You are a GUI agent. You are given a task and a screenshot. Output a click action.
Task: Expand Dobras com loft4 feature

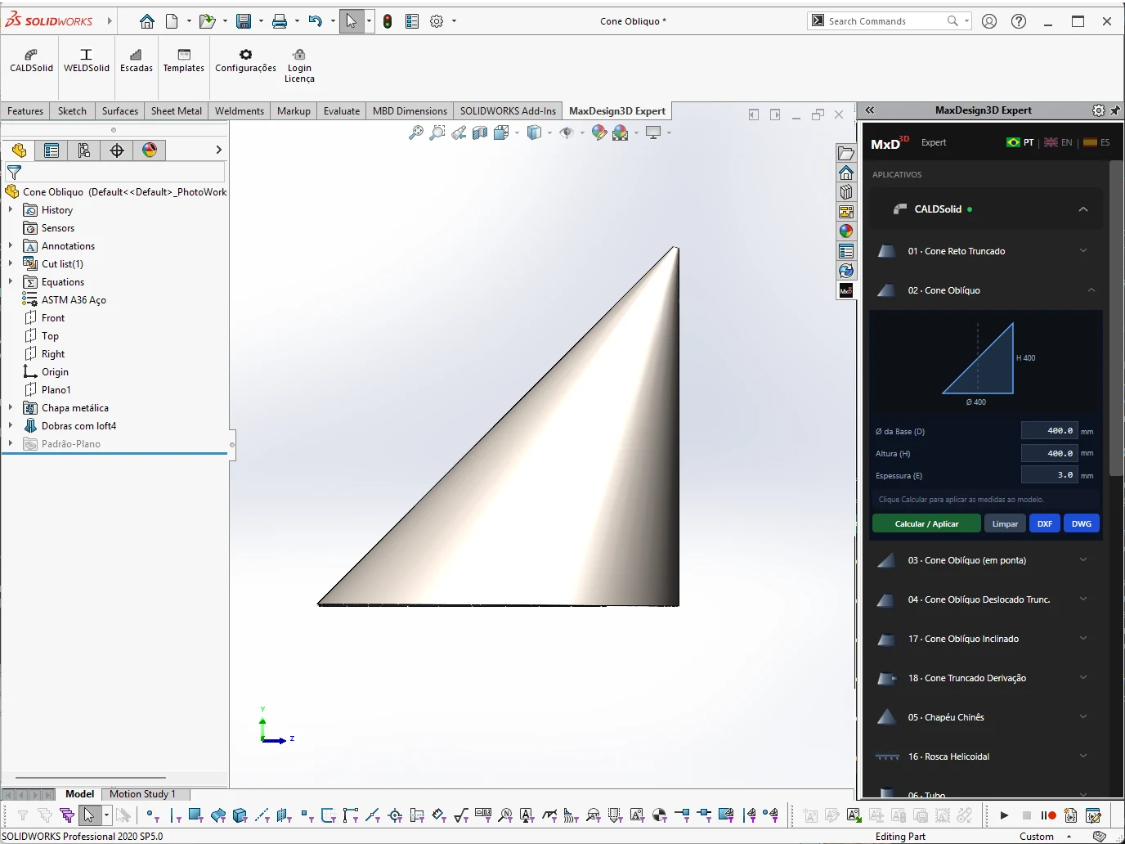[11, 426]
